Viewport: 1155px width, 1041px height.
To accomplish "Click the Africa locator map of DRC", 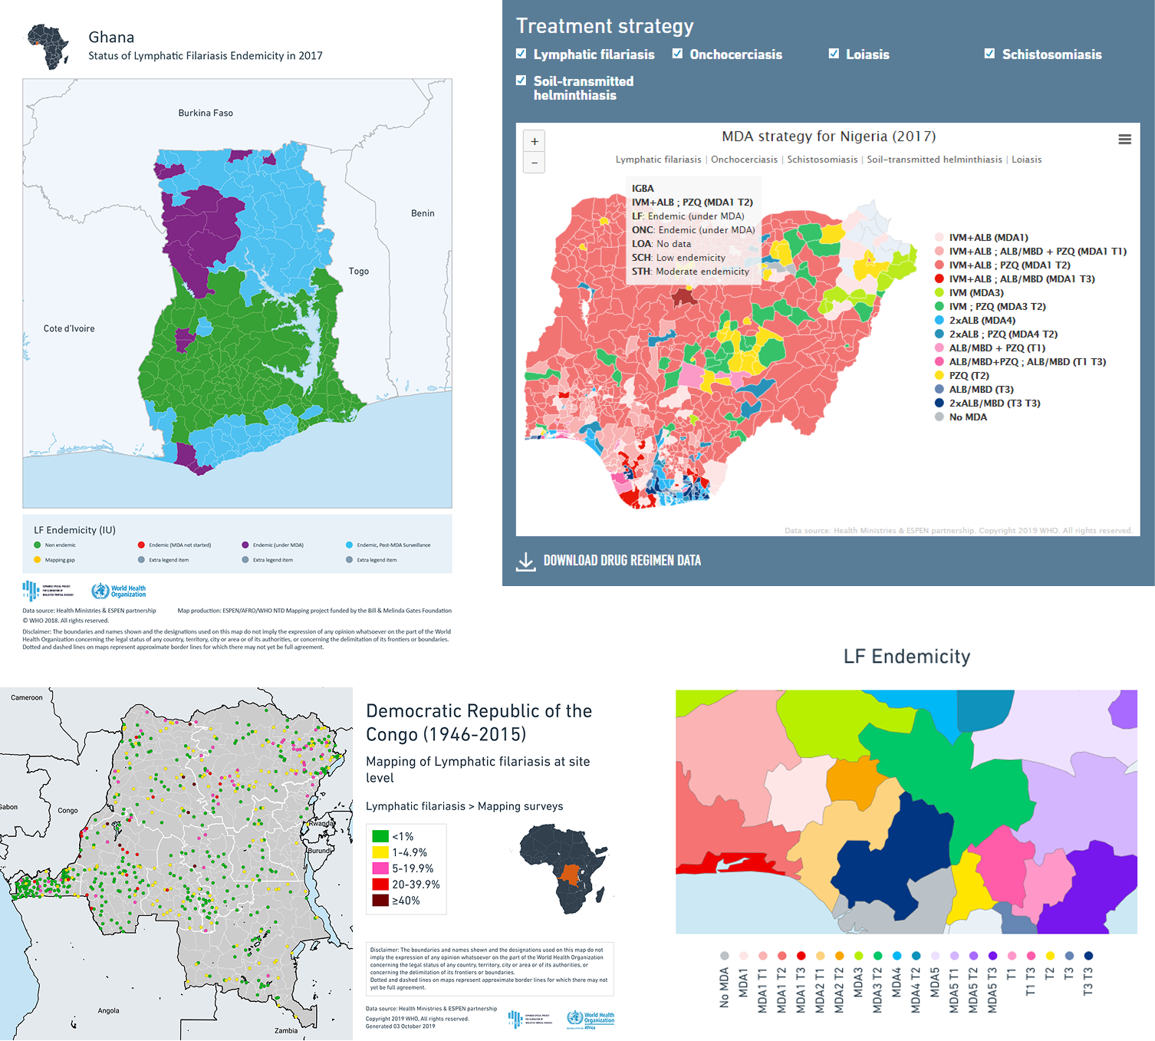I will (564, 868).
